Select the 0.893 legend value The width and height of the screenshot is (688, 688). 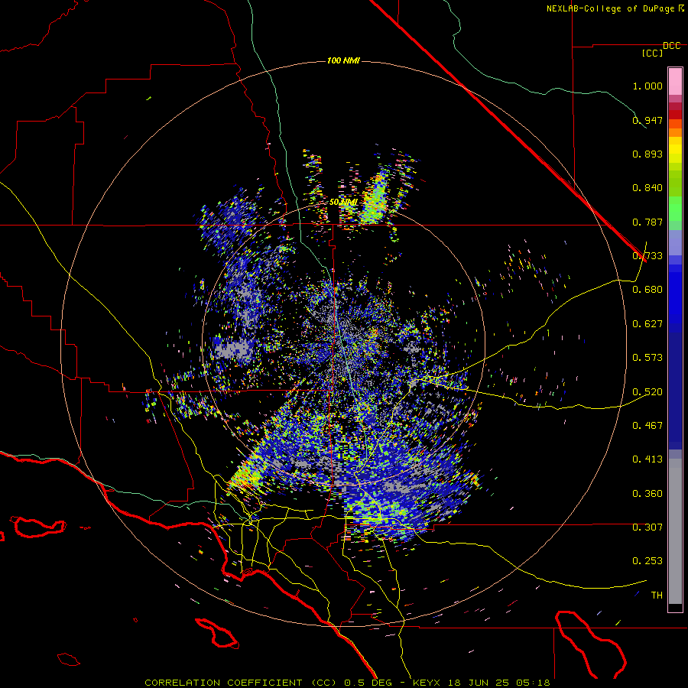pos(647,154)
